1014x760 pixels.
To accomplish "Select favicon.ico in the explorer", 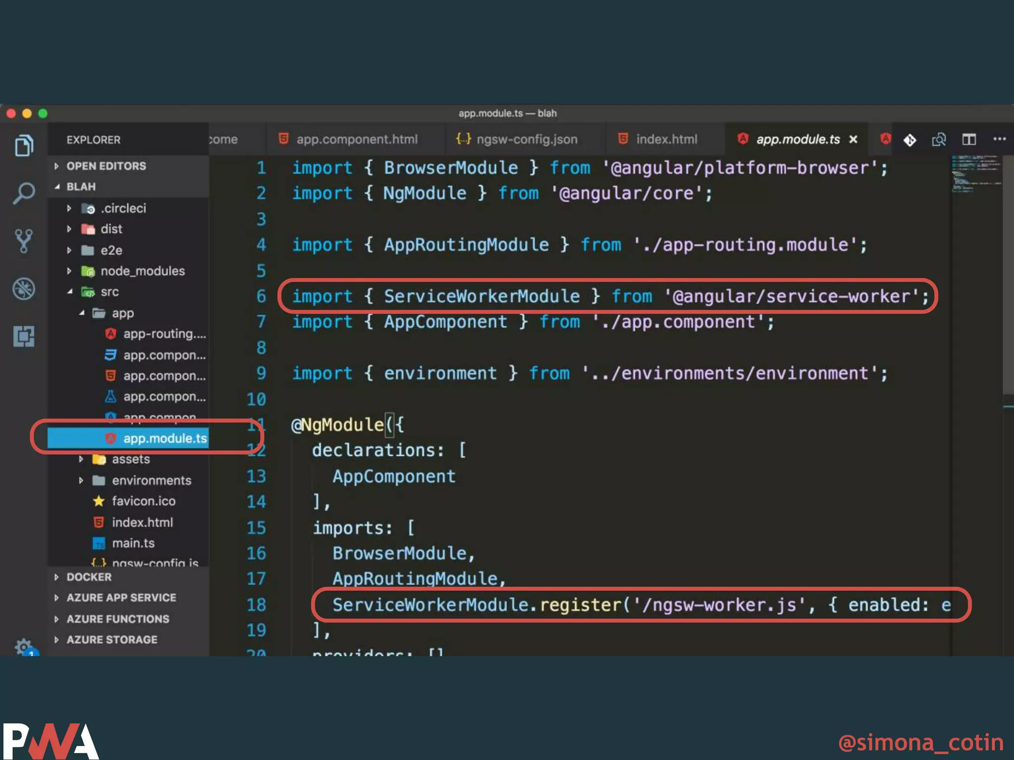I will [143, 501].
